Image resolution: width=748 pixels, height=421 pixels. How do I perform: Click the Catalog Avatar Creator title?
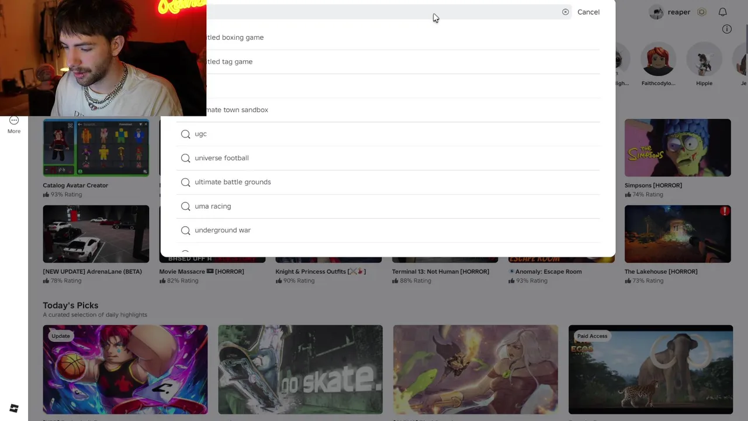[x=75, y=185]
